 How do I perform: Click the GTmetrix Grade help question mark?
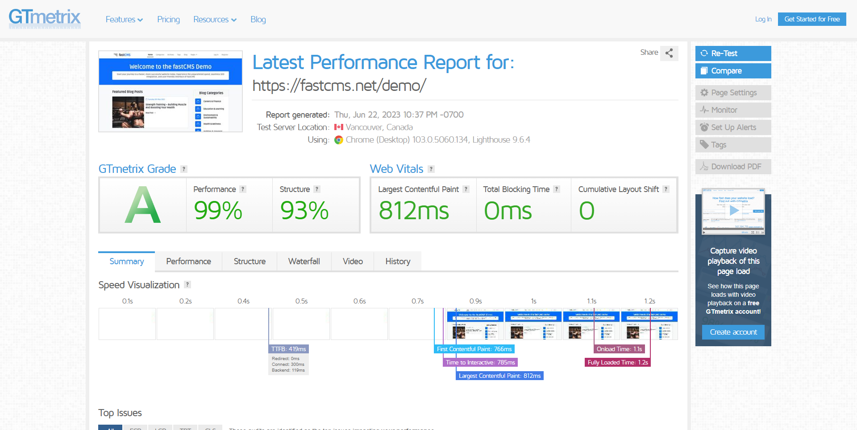click(x=184, y=169)
